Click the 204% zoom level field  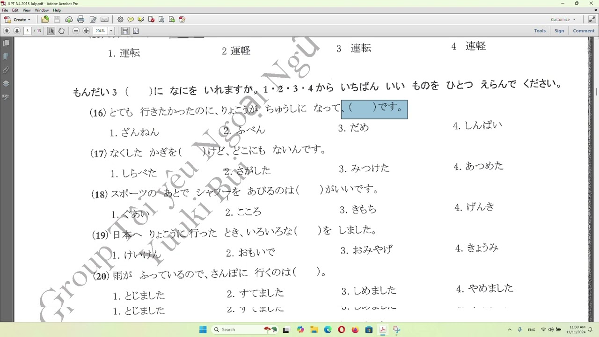pyautogui.click(x=100, y=31)
